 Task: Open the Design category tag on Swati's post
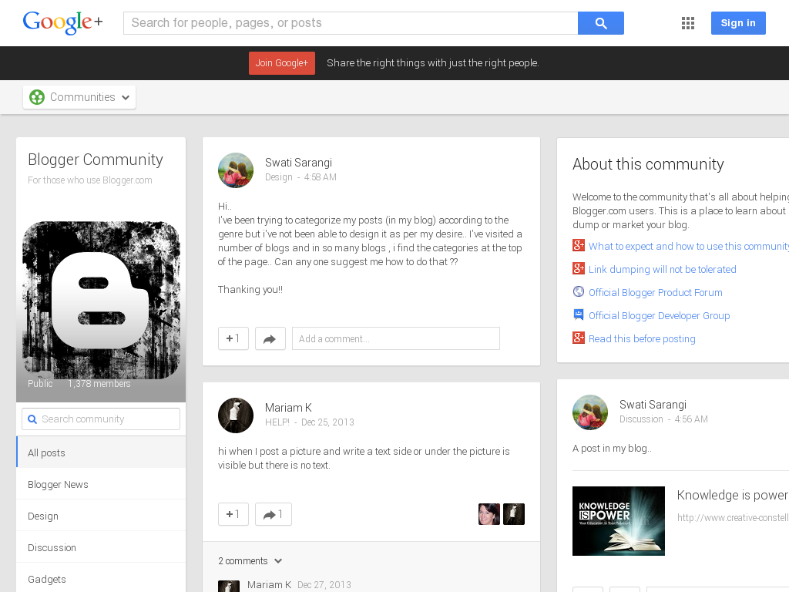pyautogui.click(x=279, y=177)
